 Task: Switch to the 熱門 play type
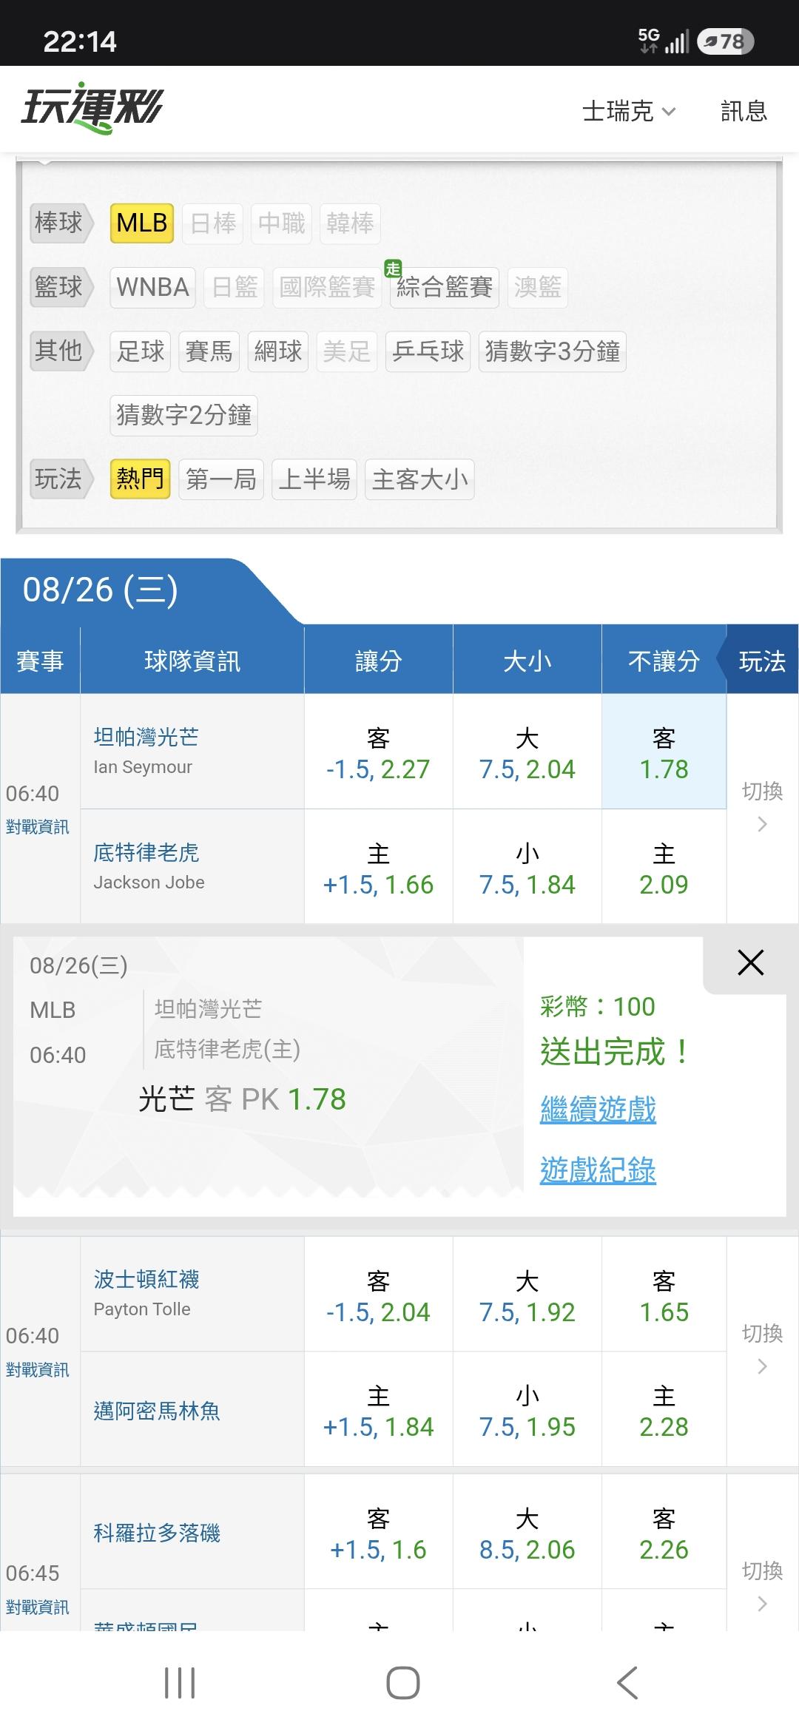point(141,479)
